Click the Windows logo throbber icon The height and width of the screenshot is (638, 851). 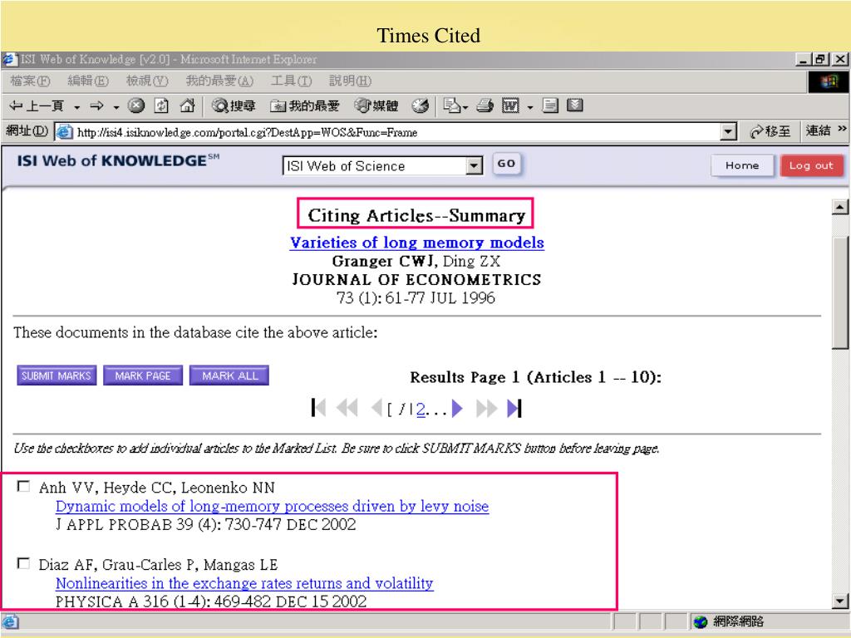pyautogui.click(x=829, y=81)
